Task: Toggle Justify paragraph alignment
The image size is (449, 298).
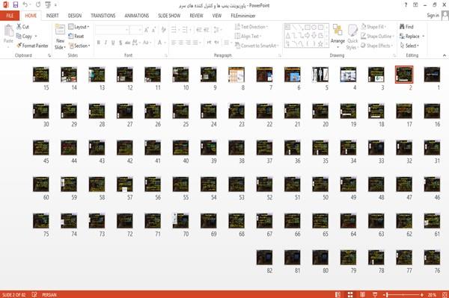Action: pos(195,43)
